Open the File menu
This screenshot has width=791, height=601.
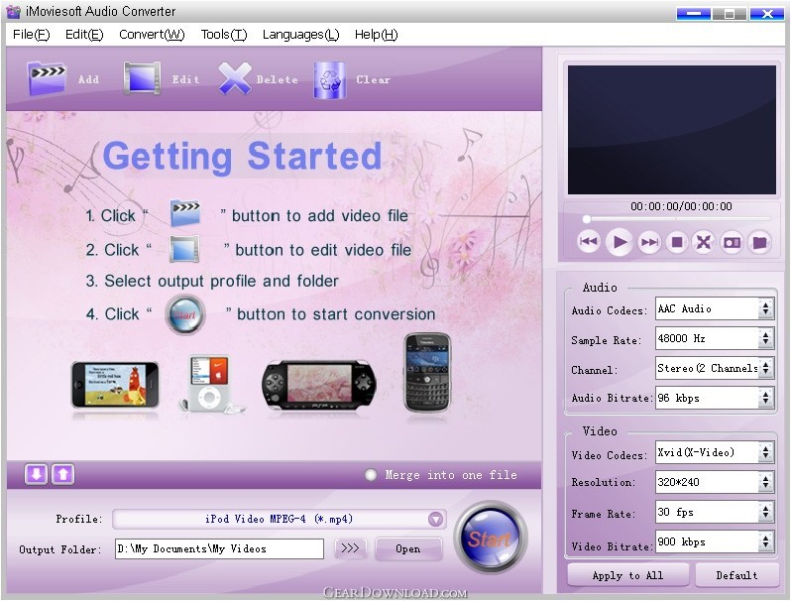(x=32, y=35)
